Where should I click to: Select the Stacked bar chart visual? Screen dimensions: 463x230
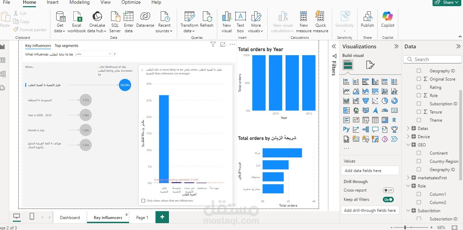point(346,82)
